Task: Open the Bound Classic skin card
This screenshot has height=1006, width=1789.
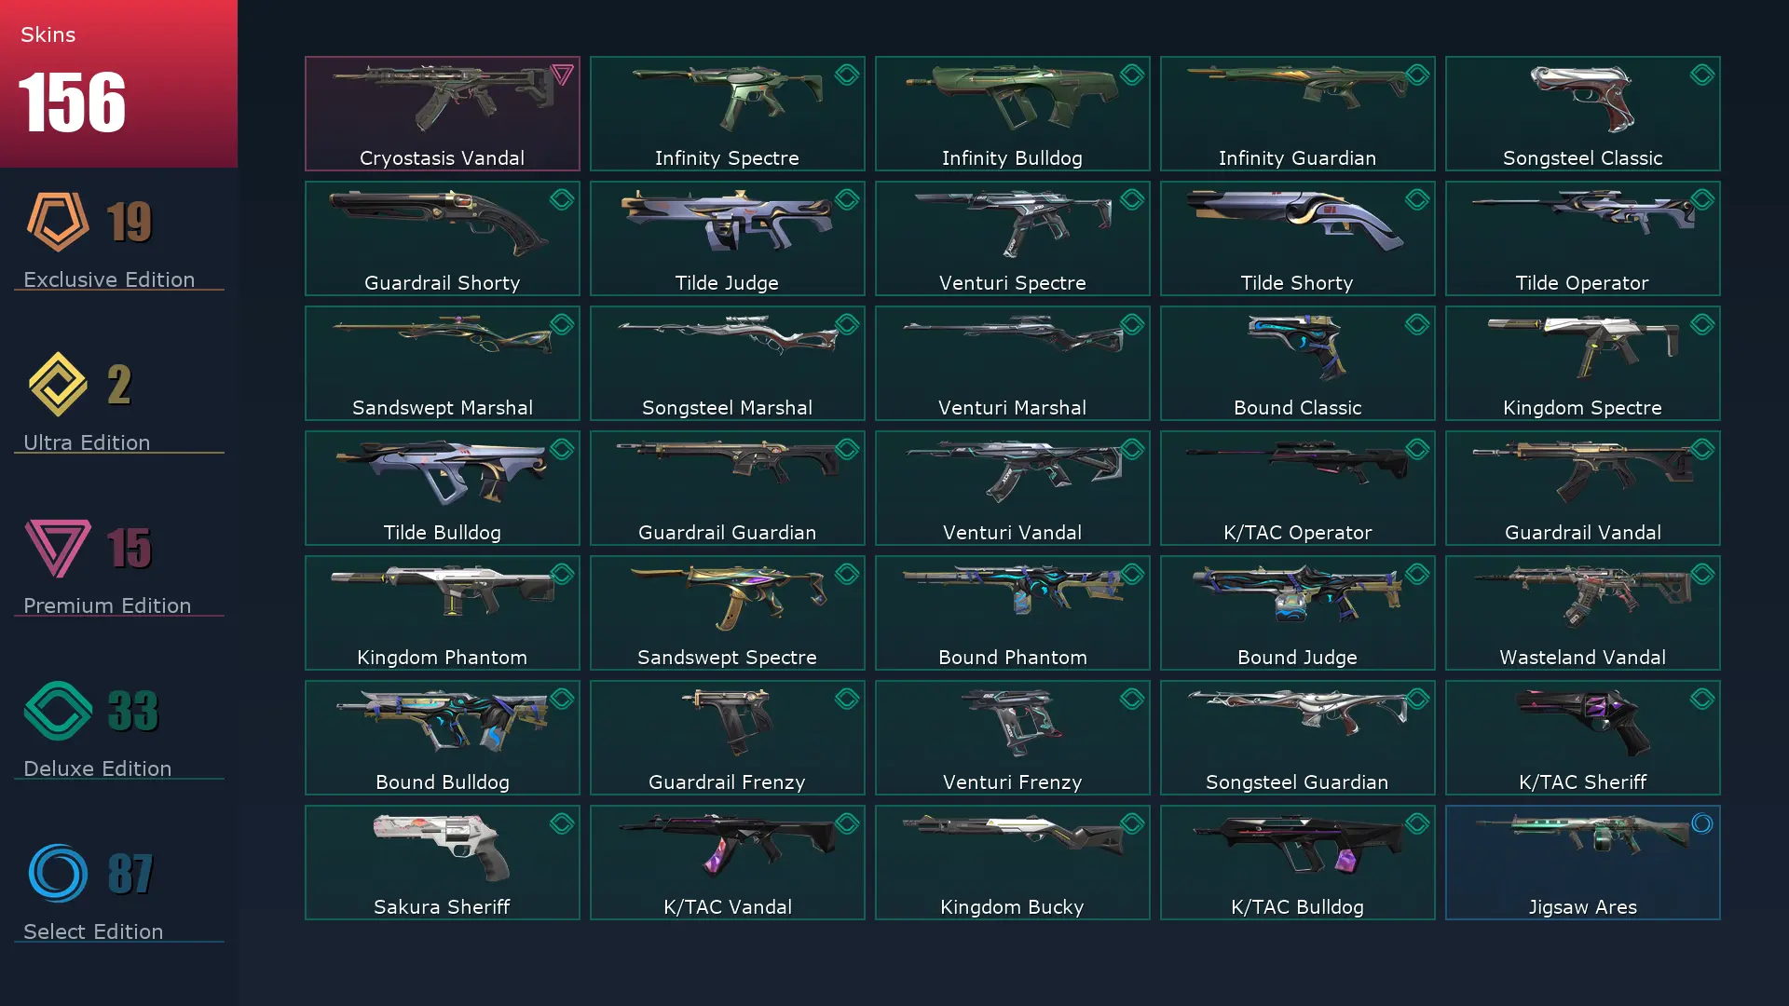Action: coord(1297,363)
